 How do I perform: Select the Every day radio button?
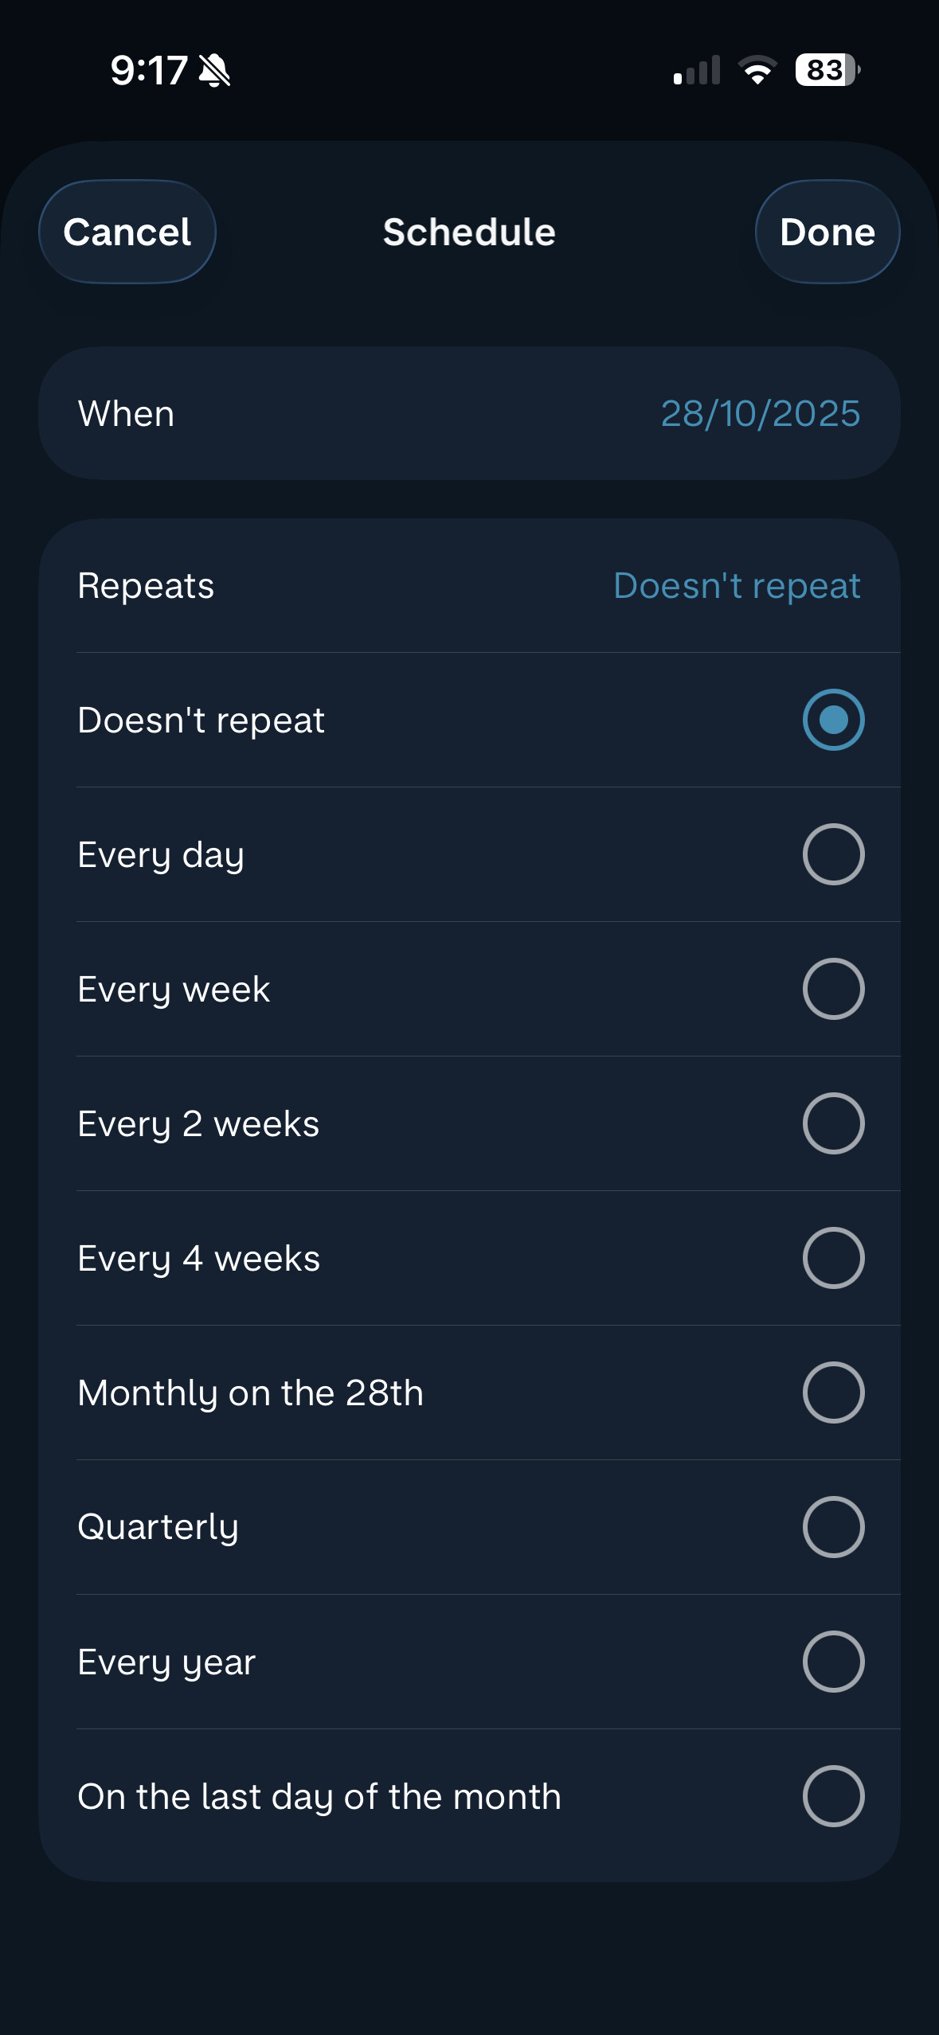coord(833,854)
